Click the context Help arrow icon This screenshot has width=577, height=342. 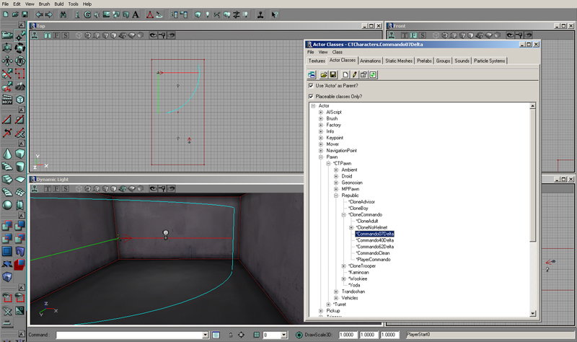click(x=275, y=14)
